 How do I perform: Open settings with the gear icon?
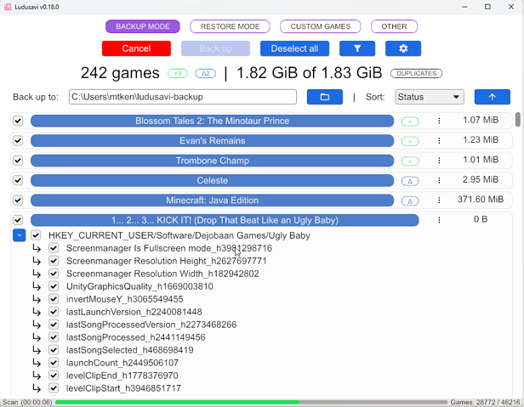(x=403, y=48)
